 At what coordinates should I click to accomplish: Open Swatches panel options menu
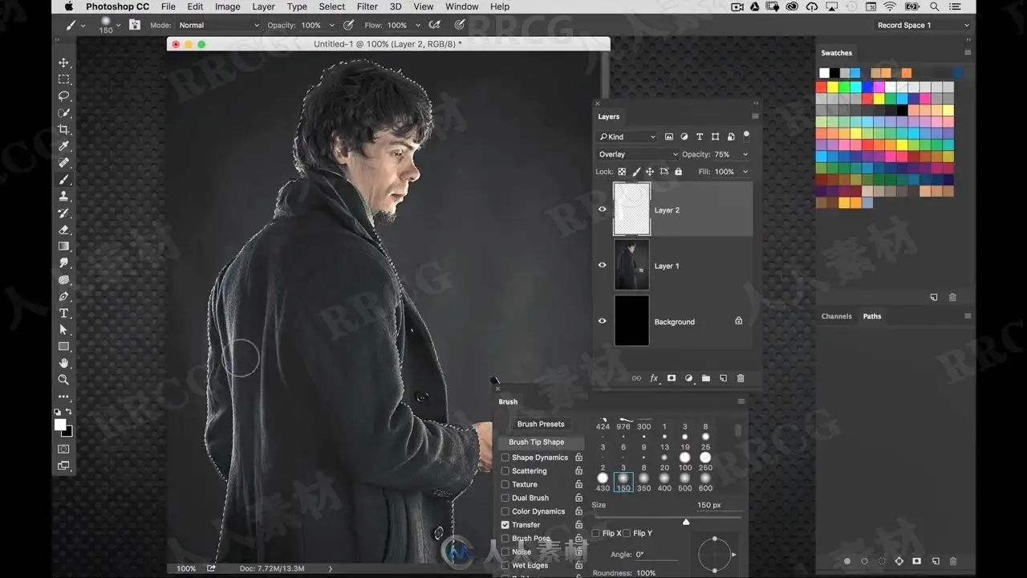tap(968, 53)
